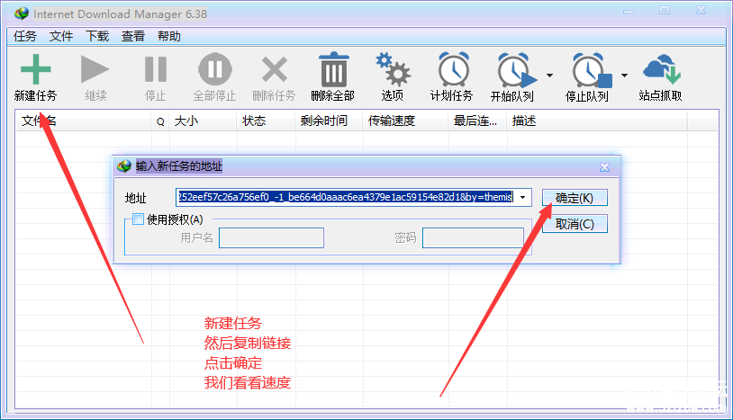Open the 地址 URL history dropdown
The width and height of the screenshot is (733, 420).
click(x=523, y=197)
